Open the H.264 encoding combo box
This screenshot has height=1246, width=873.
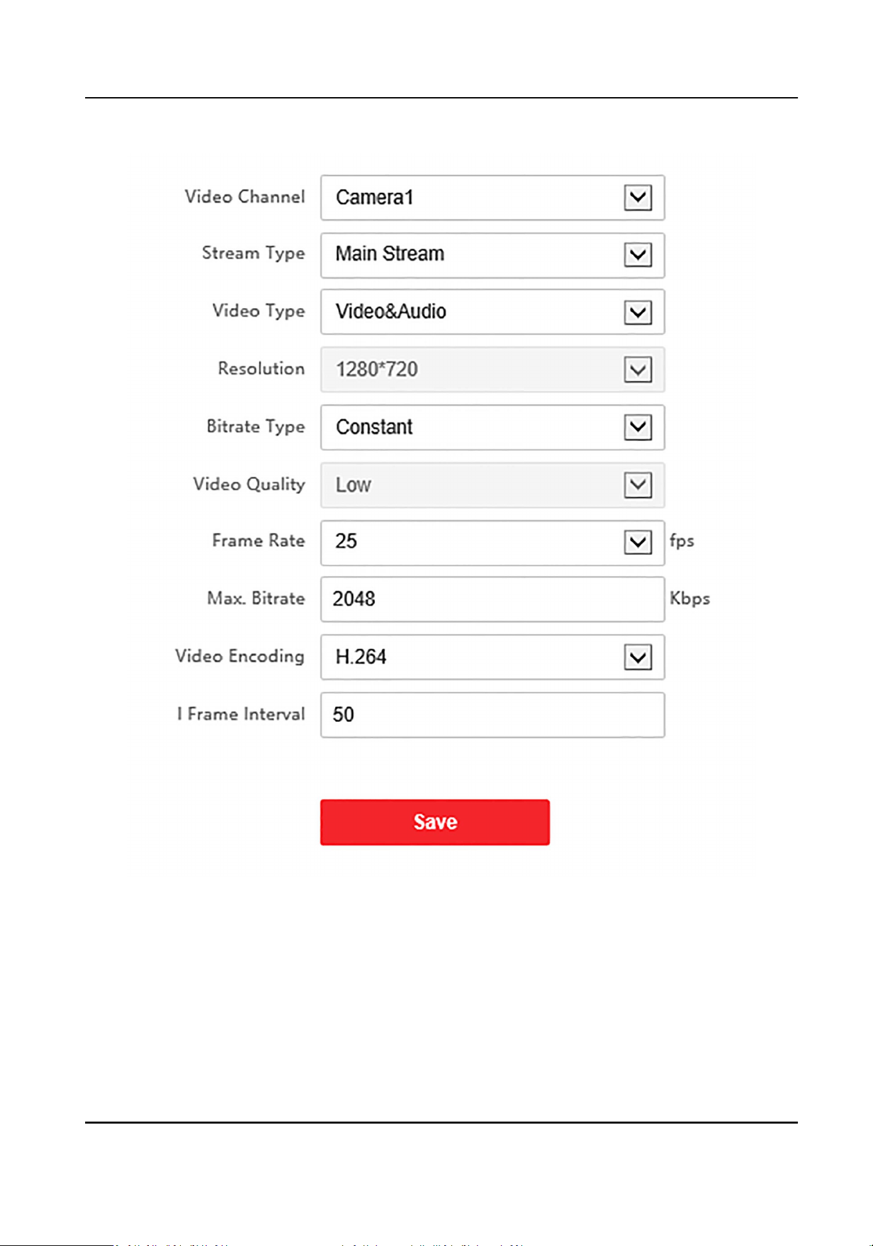tap(493, 657)
